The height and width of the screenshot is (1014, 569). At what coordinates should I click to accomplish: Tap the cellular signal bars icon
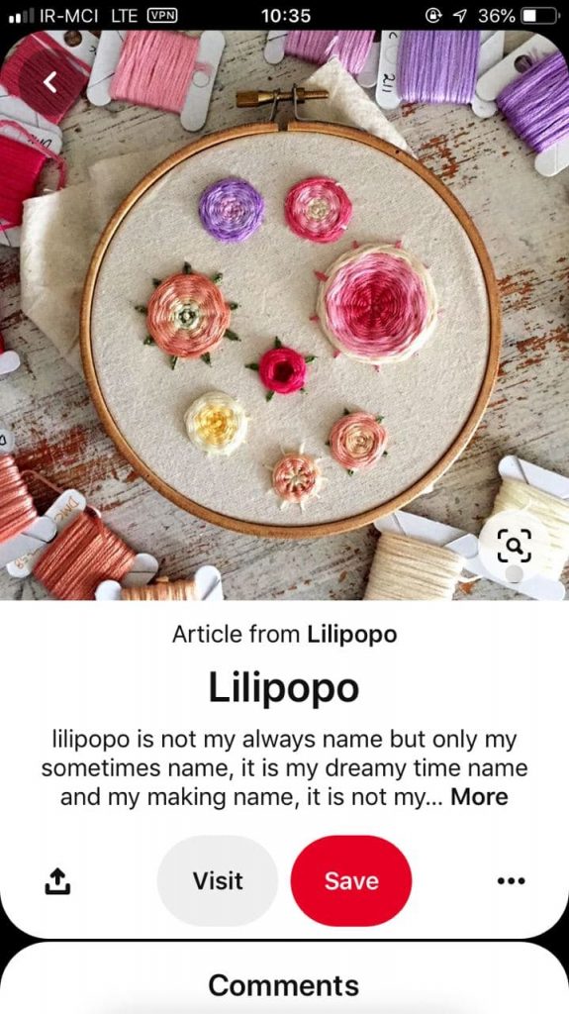[22, 16]
